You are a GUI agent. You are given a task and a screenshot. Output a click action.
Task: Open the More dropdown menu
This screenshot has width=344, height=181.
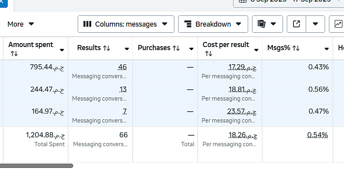point(20,24)
